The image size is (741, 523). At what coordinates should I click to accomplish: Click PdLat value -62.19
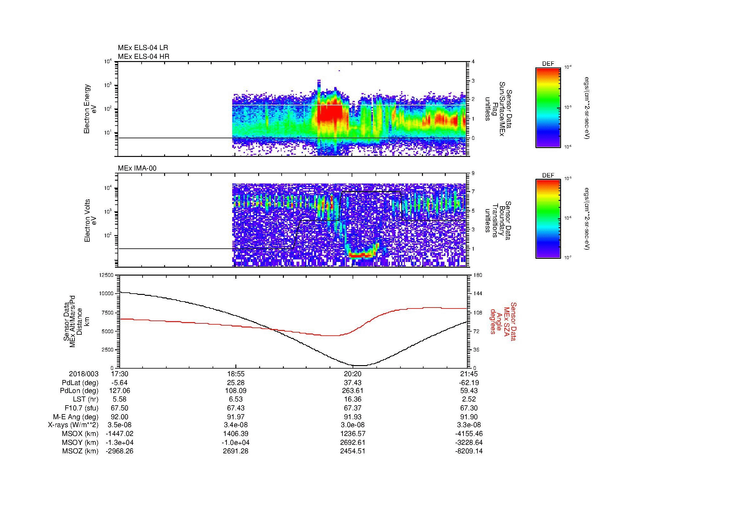click(x=470, y=383)
